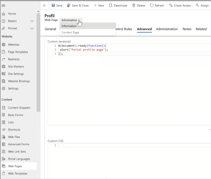Expand the Recent section chevron
The width and height of the screenshot is (211, 179).
pos(32,21)
